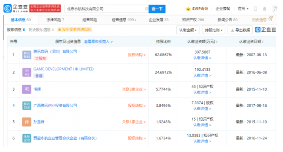The height and width of the screenshot is (152, 283).
Task: Click the 孙 orange avatar icon
Action: 27,122
